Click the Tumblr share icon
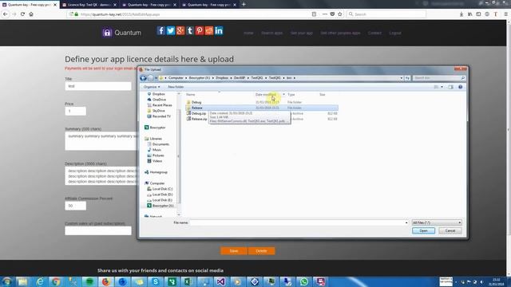 [x=190, y=30]
